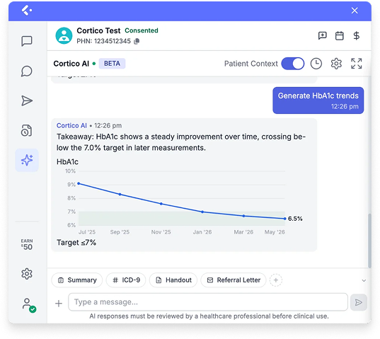Click the HbA1c chart title
Image resolution: width=380 pixels, height=339 pixels.
[x=67, y=161]
